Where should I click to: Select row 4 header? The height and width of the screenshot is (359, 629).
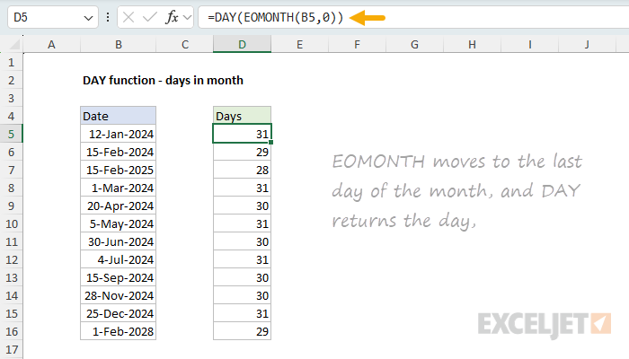11,116
